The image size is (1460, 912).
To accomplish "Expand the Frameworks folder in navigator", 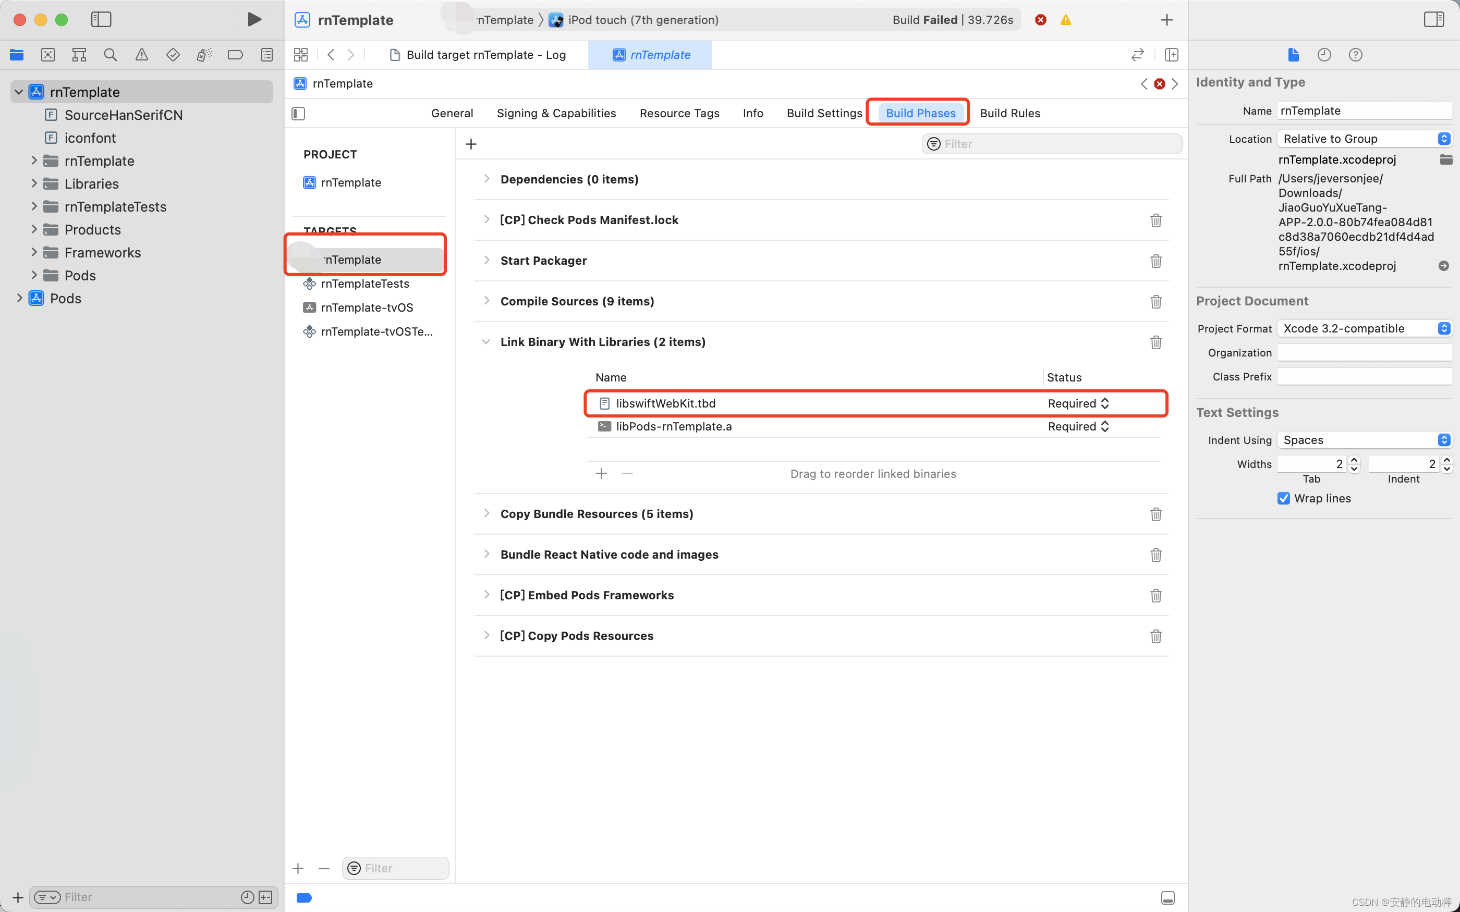I will [34, 252].
